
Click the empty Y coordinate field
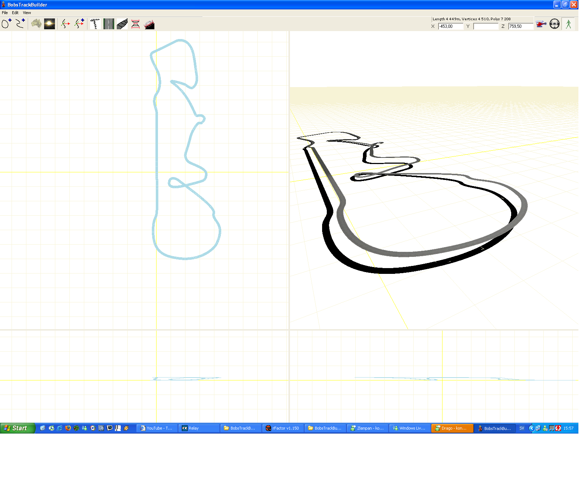pos(486,26)
